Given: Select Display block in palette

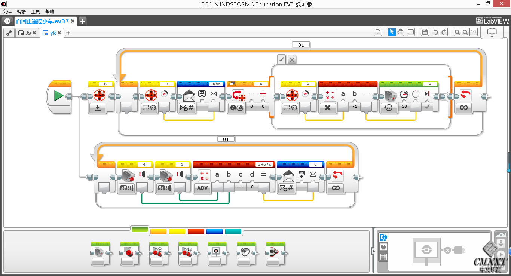Looking at the screenshot, I should 217,254.
